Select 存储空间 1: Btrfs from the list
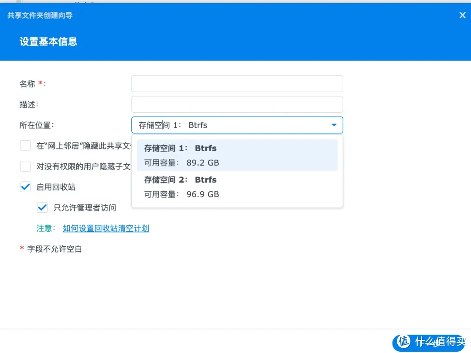Screen dimensions: 471x353 click(x=183, y=148)
